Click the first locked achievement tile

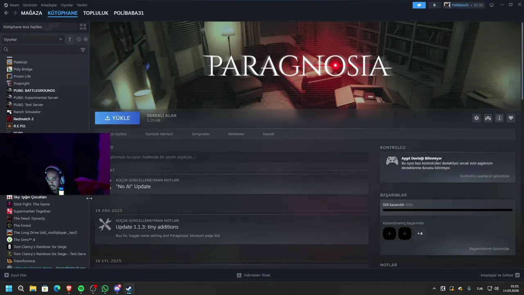(389, 234)
